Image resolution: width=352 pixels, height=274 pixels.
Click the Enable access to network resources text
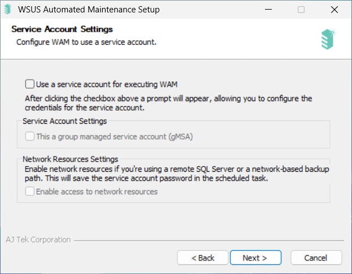97,192
